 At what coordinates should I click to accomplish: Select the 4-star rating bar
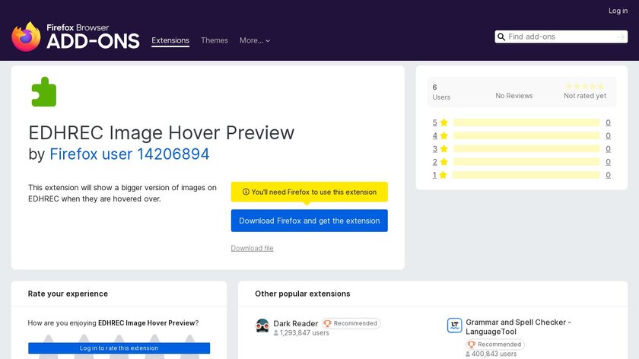pyautogui.click(x=526, y=135)
